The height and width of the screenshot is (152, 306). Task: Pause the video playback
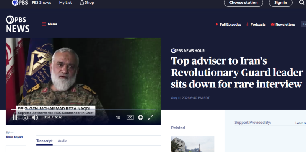pos(15,117)
